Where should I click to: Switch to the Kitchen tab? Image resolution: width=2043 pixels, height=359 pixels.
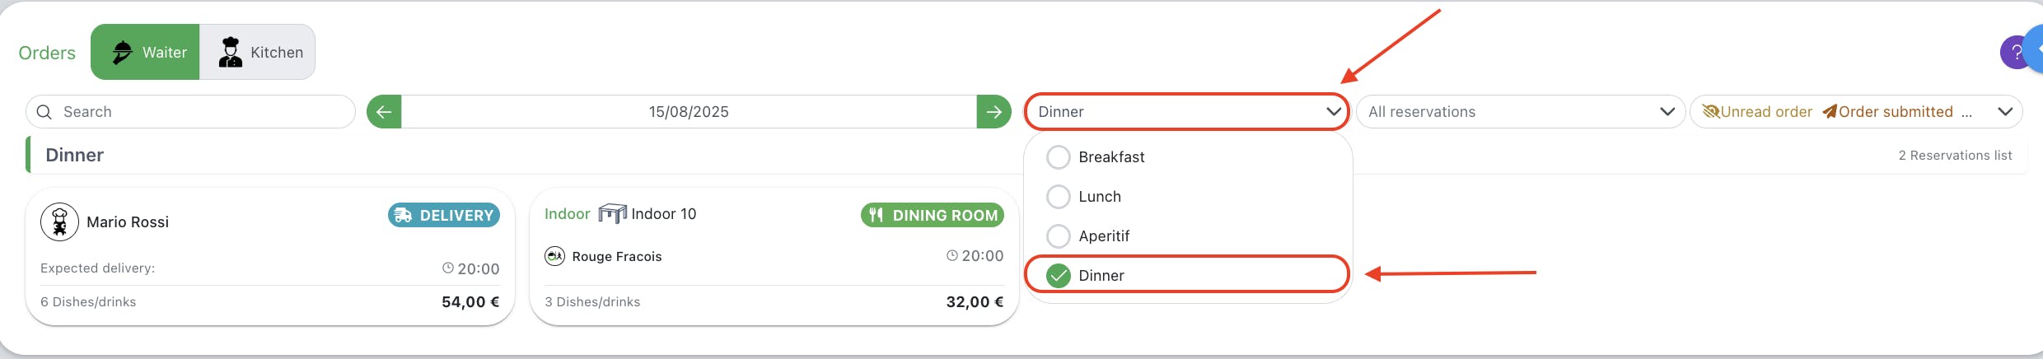257,52
